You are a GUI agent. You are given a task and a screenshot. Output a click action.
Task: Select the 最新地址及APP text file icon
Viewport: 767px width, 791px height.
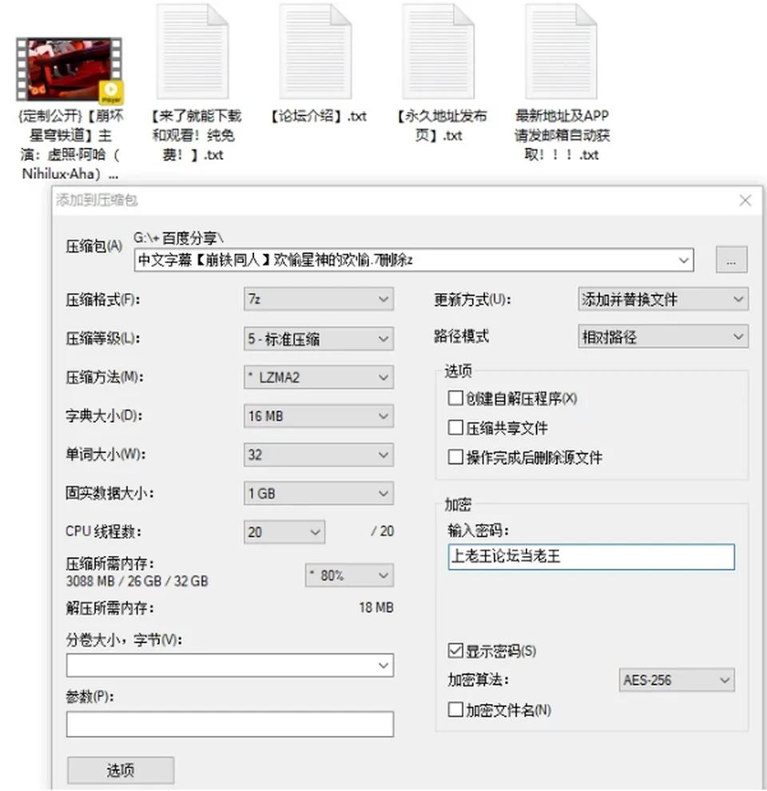[x=561, y=51]
